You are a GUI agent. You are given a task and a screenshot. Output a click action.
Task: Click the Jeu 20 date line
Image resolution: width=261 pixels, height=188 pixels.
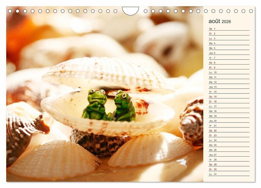229,121
